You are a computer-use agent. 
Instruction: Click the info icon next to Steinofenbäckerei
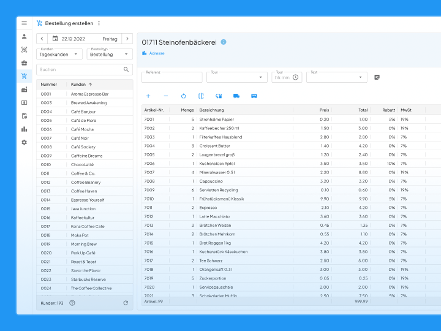pos(224,42)
